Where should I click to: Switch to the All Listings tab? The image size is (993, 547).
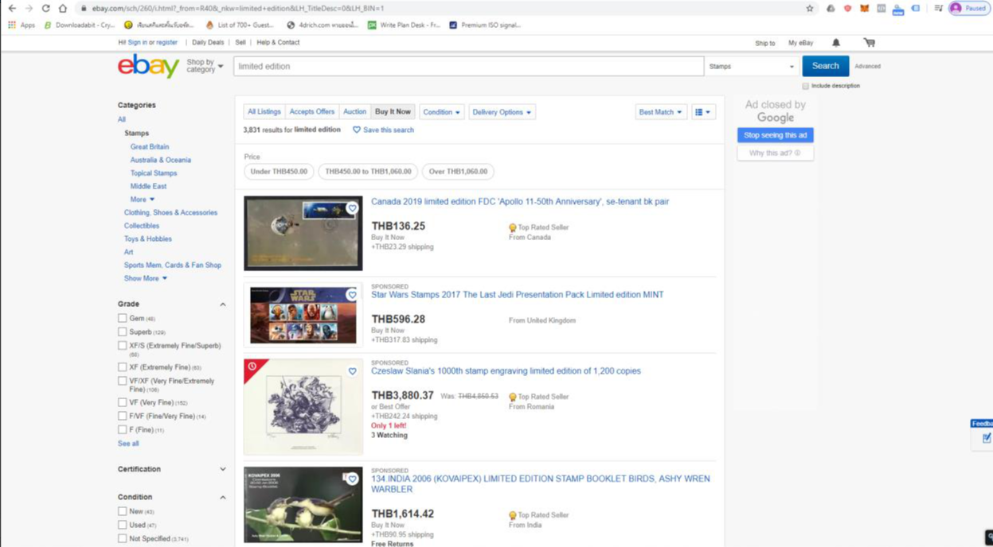pyautogui.click(x=264, y=112)
